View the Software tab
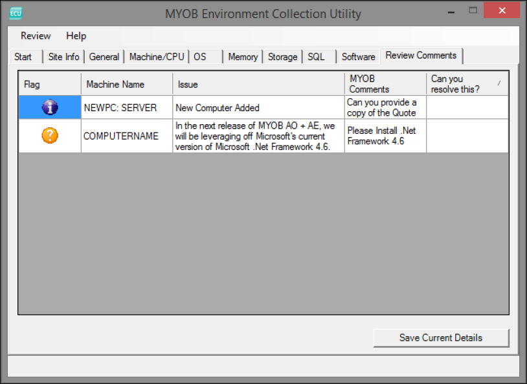527x384 pixels. point(358,57)
